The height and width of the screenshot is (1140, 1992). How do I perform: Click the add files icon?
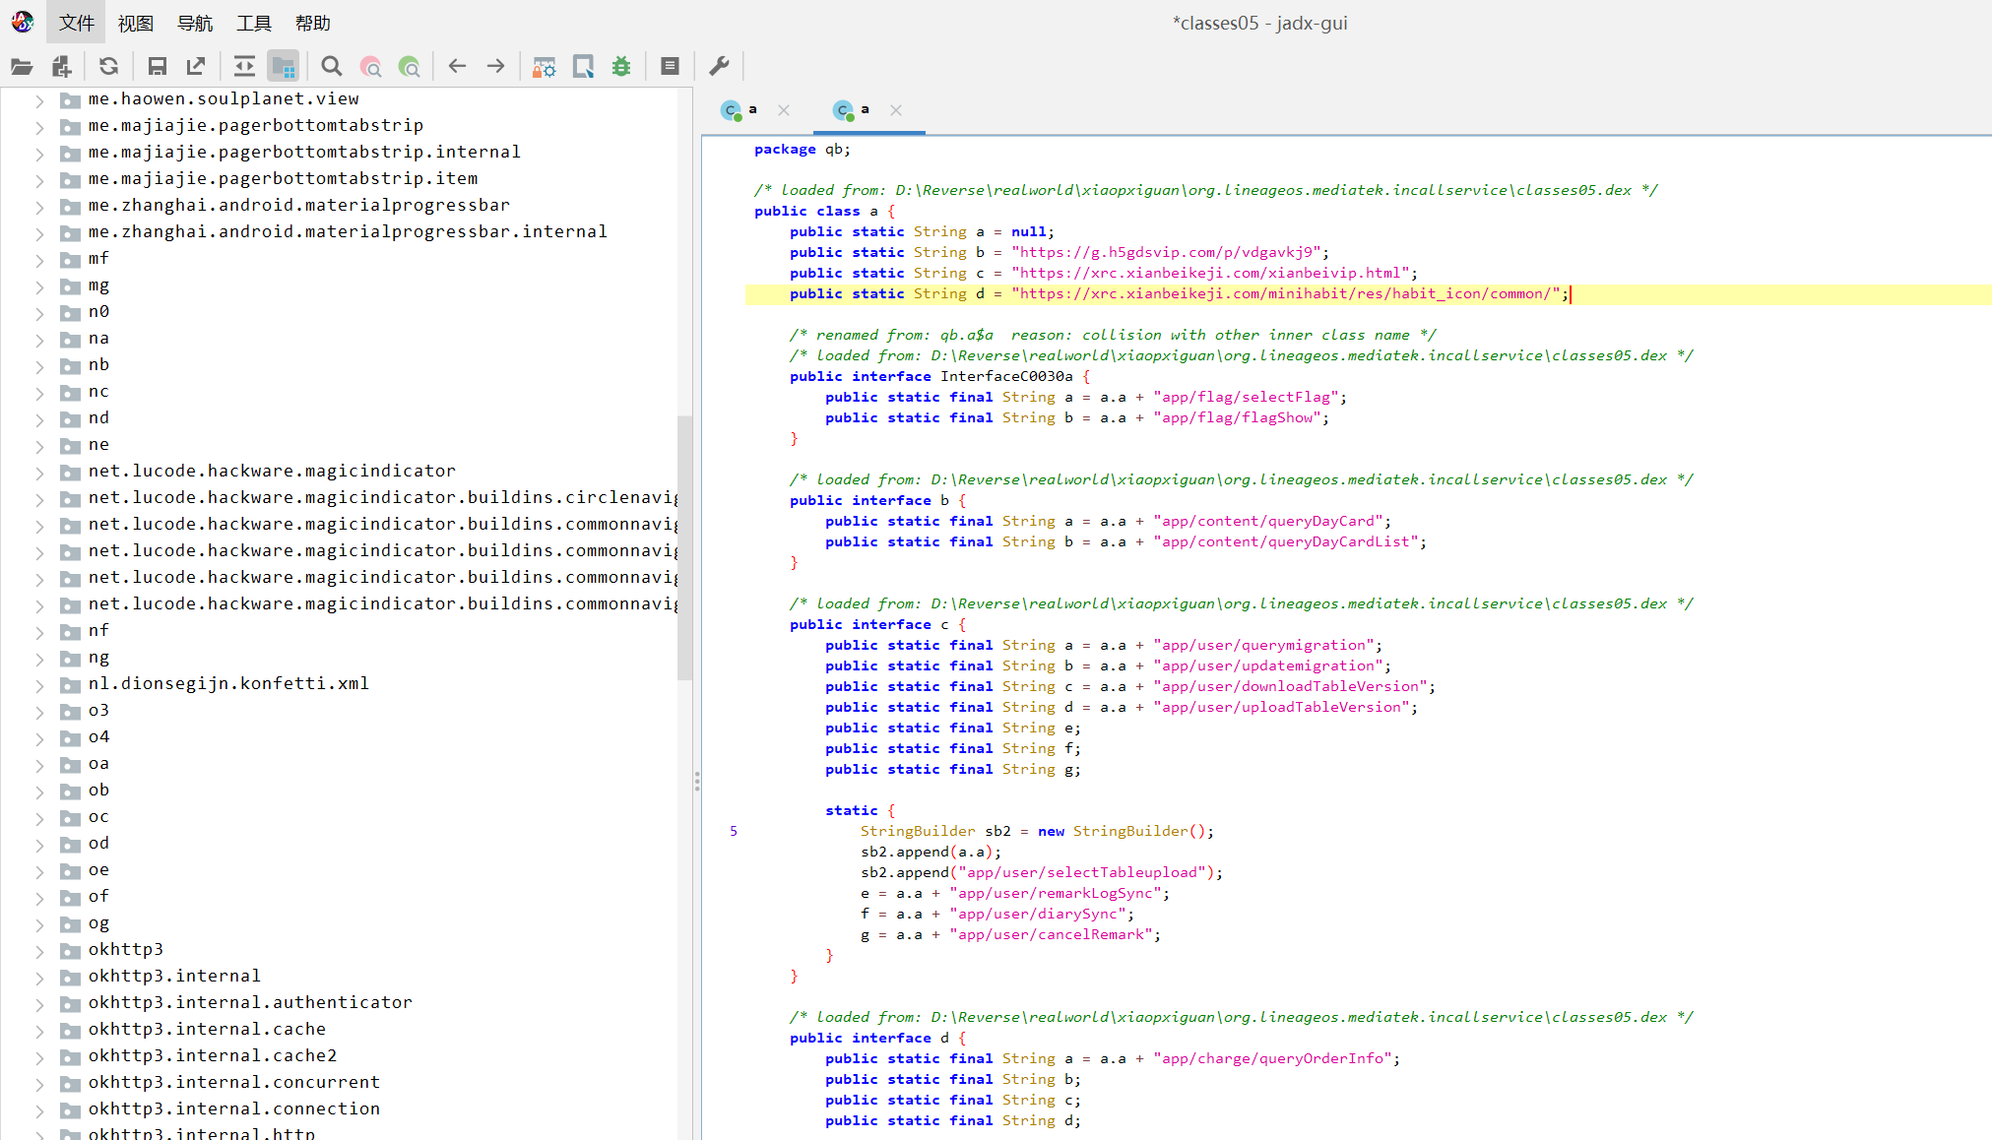point(61,66)
